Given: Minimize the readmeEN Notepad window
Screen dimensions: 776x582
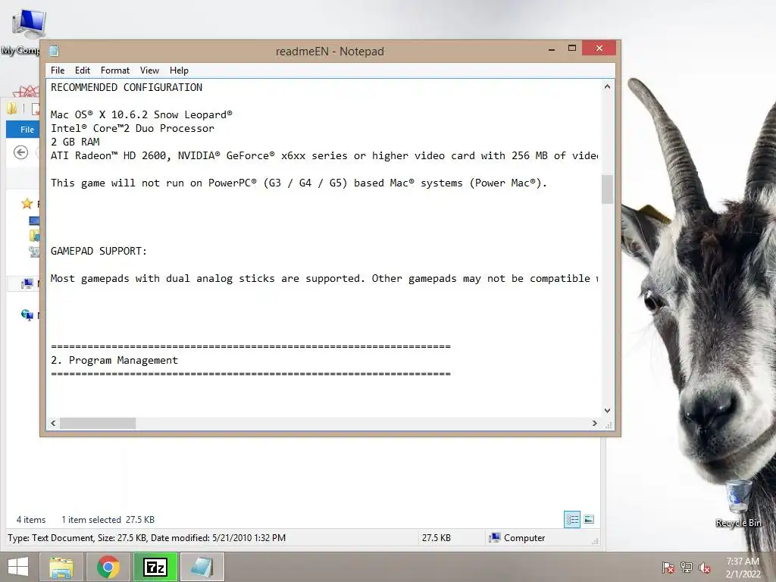Looking at the screenshot, I should click(552, 48).
